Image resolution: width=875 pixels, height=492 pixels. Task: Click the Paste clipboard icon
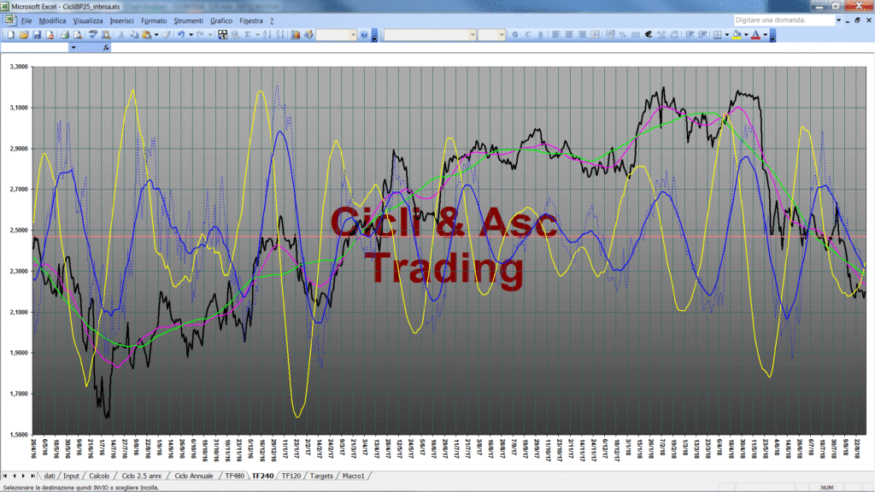(147, 34)
